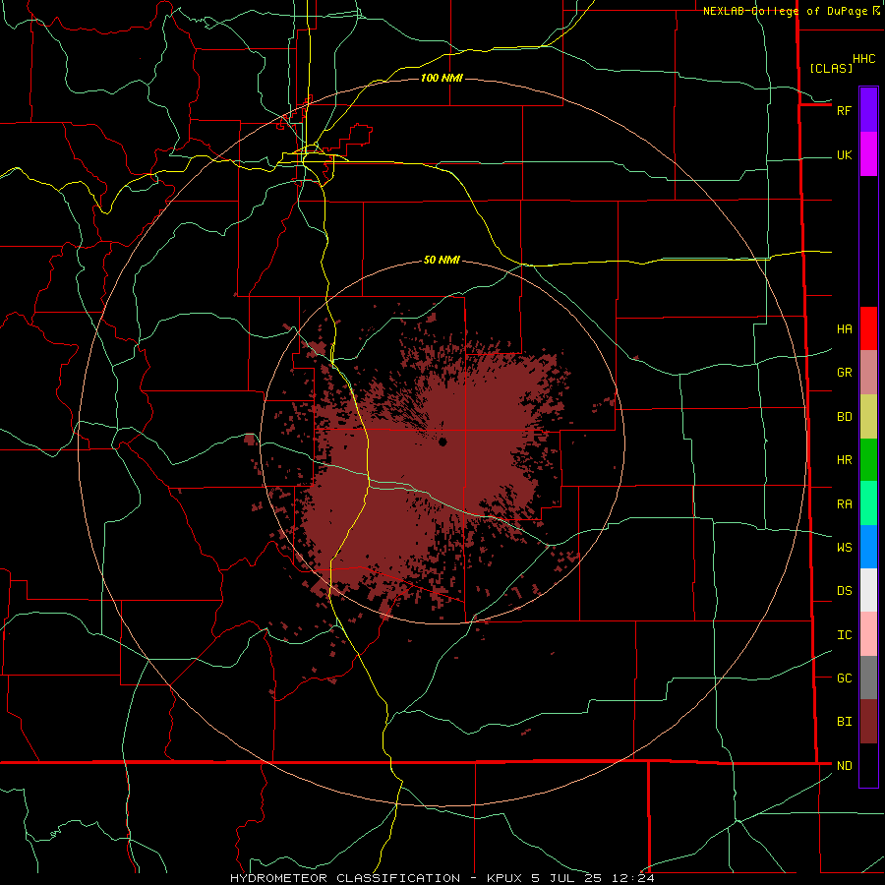Click the 100 NMI range ring label

[x=442, y=78]
